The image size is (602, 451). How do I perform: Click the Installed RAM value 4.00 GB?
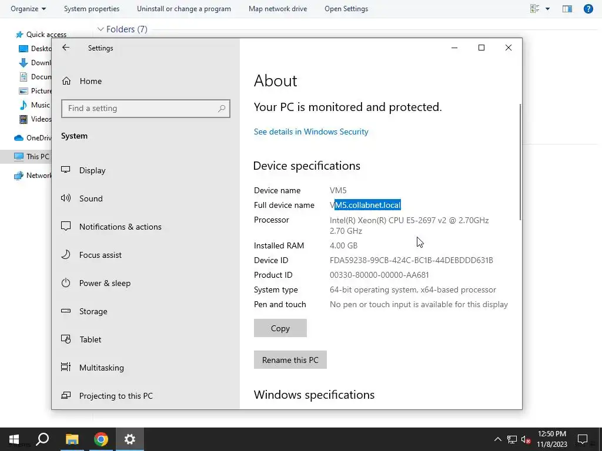click(x=343, y=245)
